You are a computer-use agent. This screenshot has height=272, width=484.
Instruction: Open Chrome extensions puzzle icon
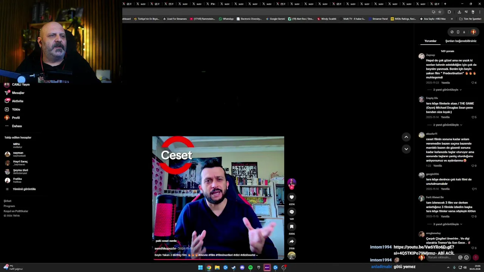pyautogui.click(x=449, y=12)
